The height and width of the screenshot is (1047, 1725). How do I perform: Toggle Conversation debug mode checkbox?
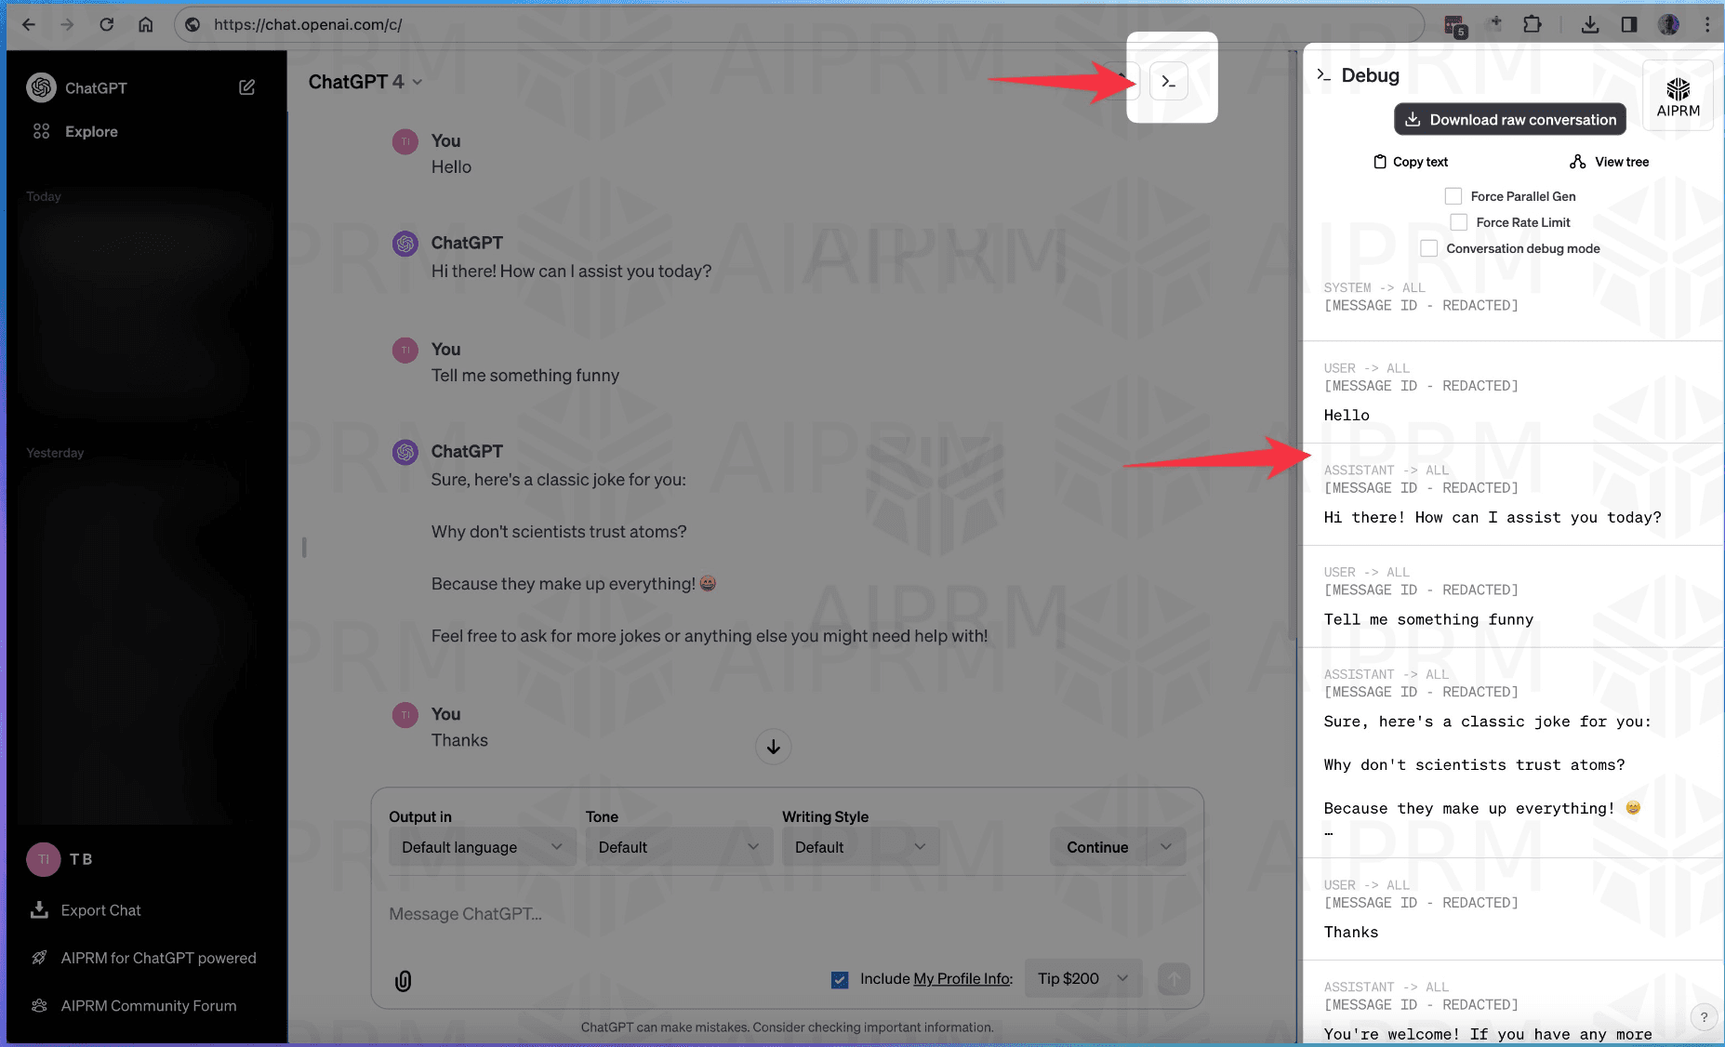click(x=1429, y=248)
